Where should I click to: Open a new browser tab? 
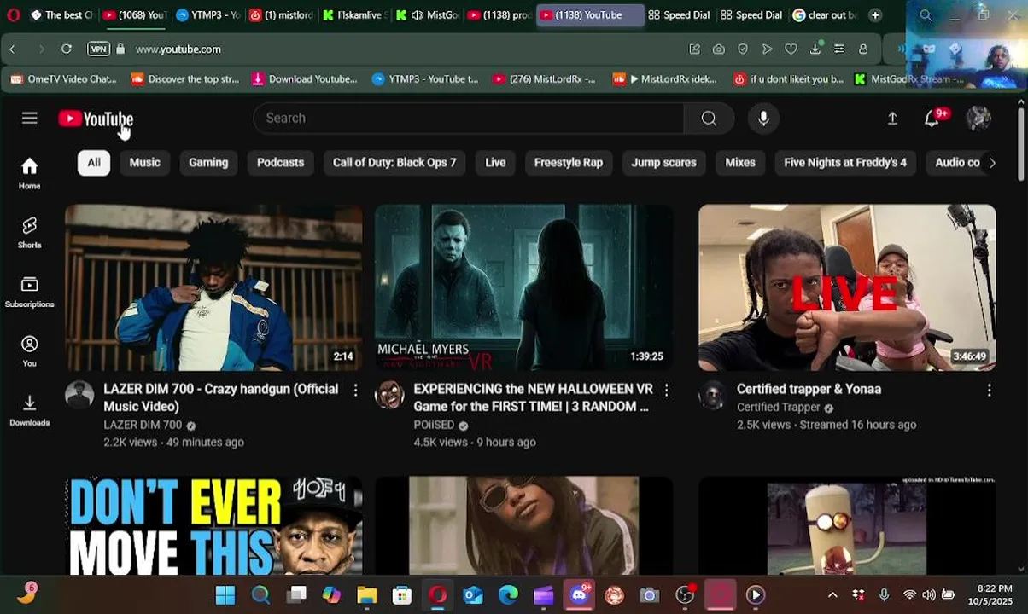pyautogui.click(x=875, y=15)
